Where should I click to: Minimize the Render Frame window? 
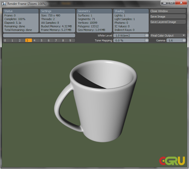tap(165, 3)
